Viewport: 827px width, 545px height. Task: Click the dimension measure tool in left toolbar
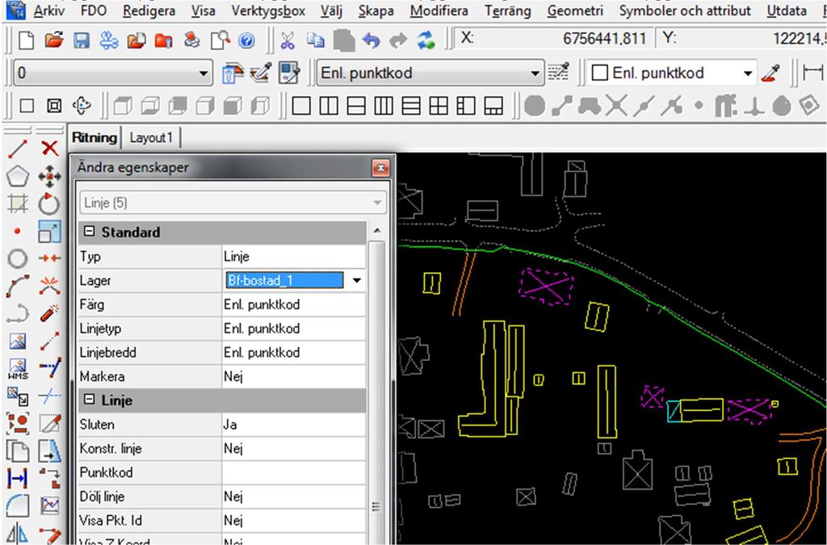tap(18, 478)
